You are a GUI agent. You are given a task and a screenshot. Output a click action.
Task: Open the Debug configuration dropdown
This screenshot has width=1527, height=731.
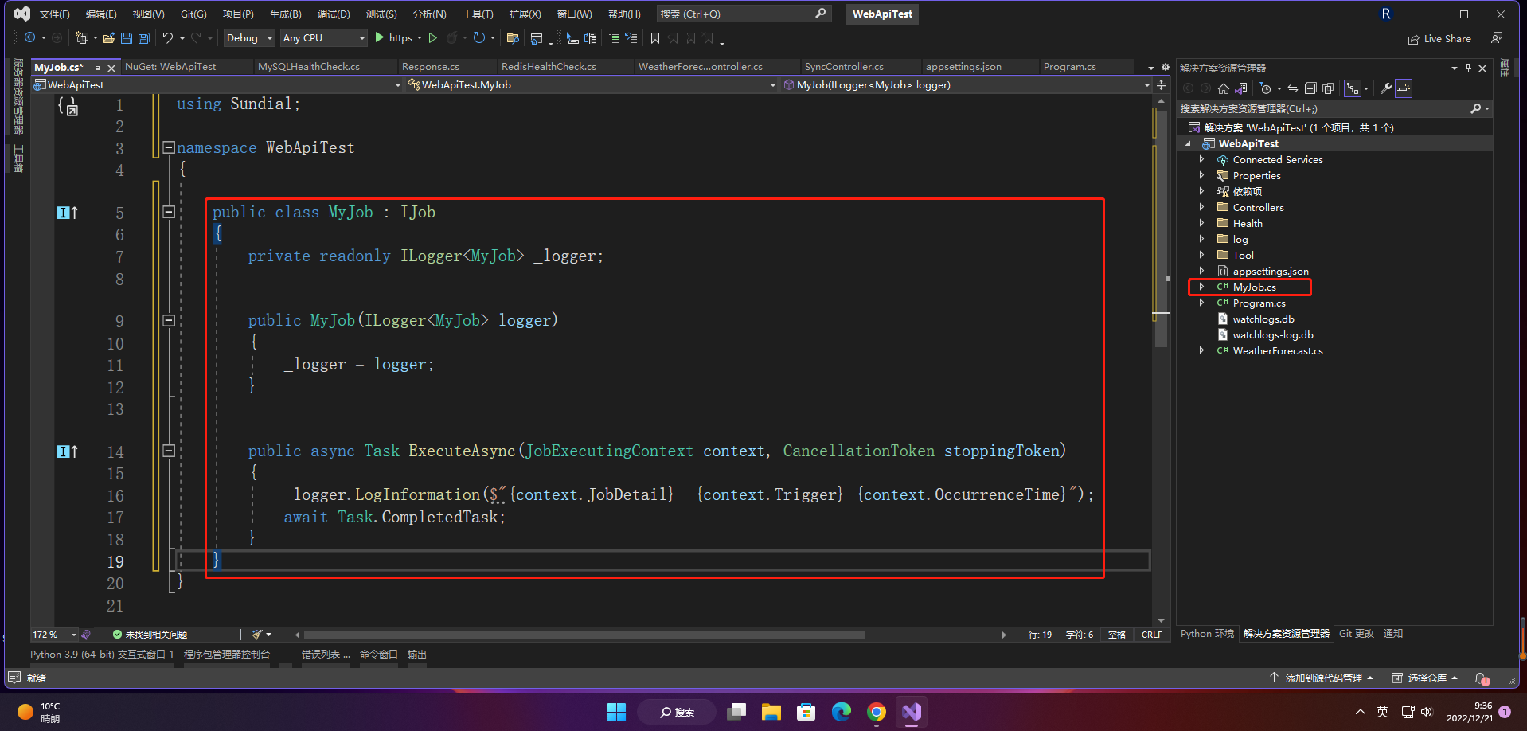coord(249,37)
